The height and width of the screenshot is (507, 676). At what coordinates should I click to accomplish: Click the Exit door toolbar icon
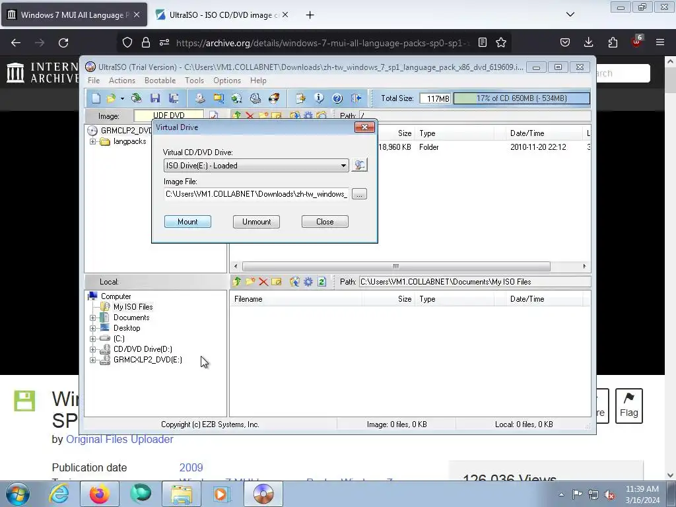pyautogui.click(x=356, y=98)
